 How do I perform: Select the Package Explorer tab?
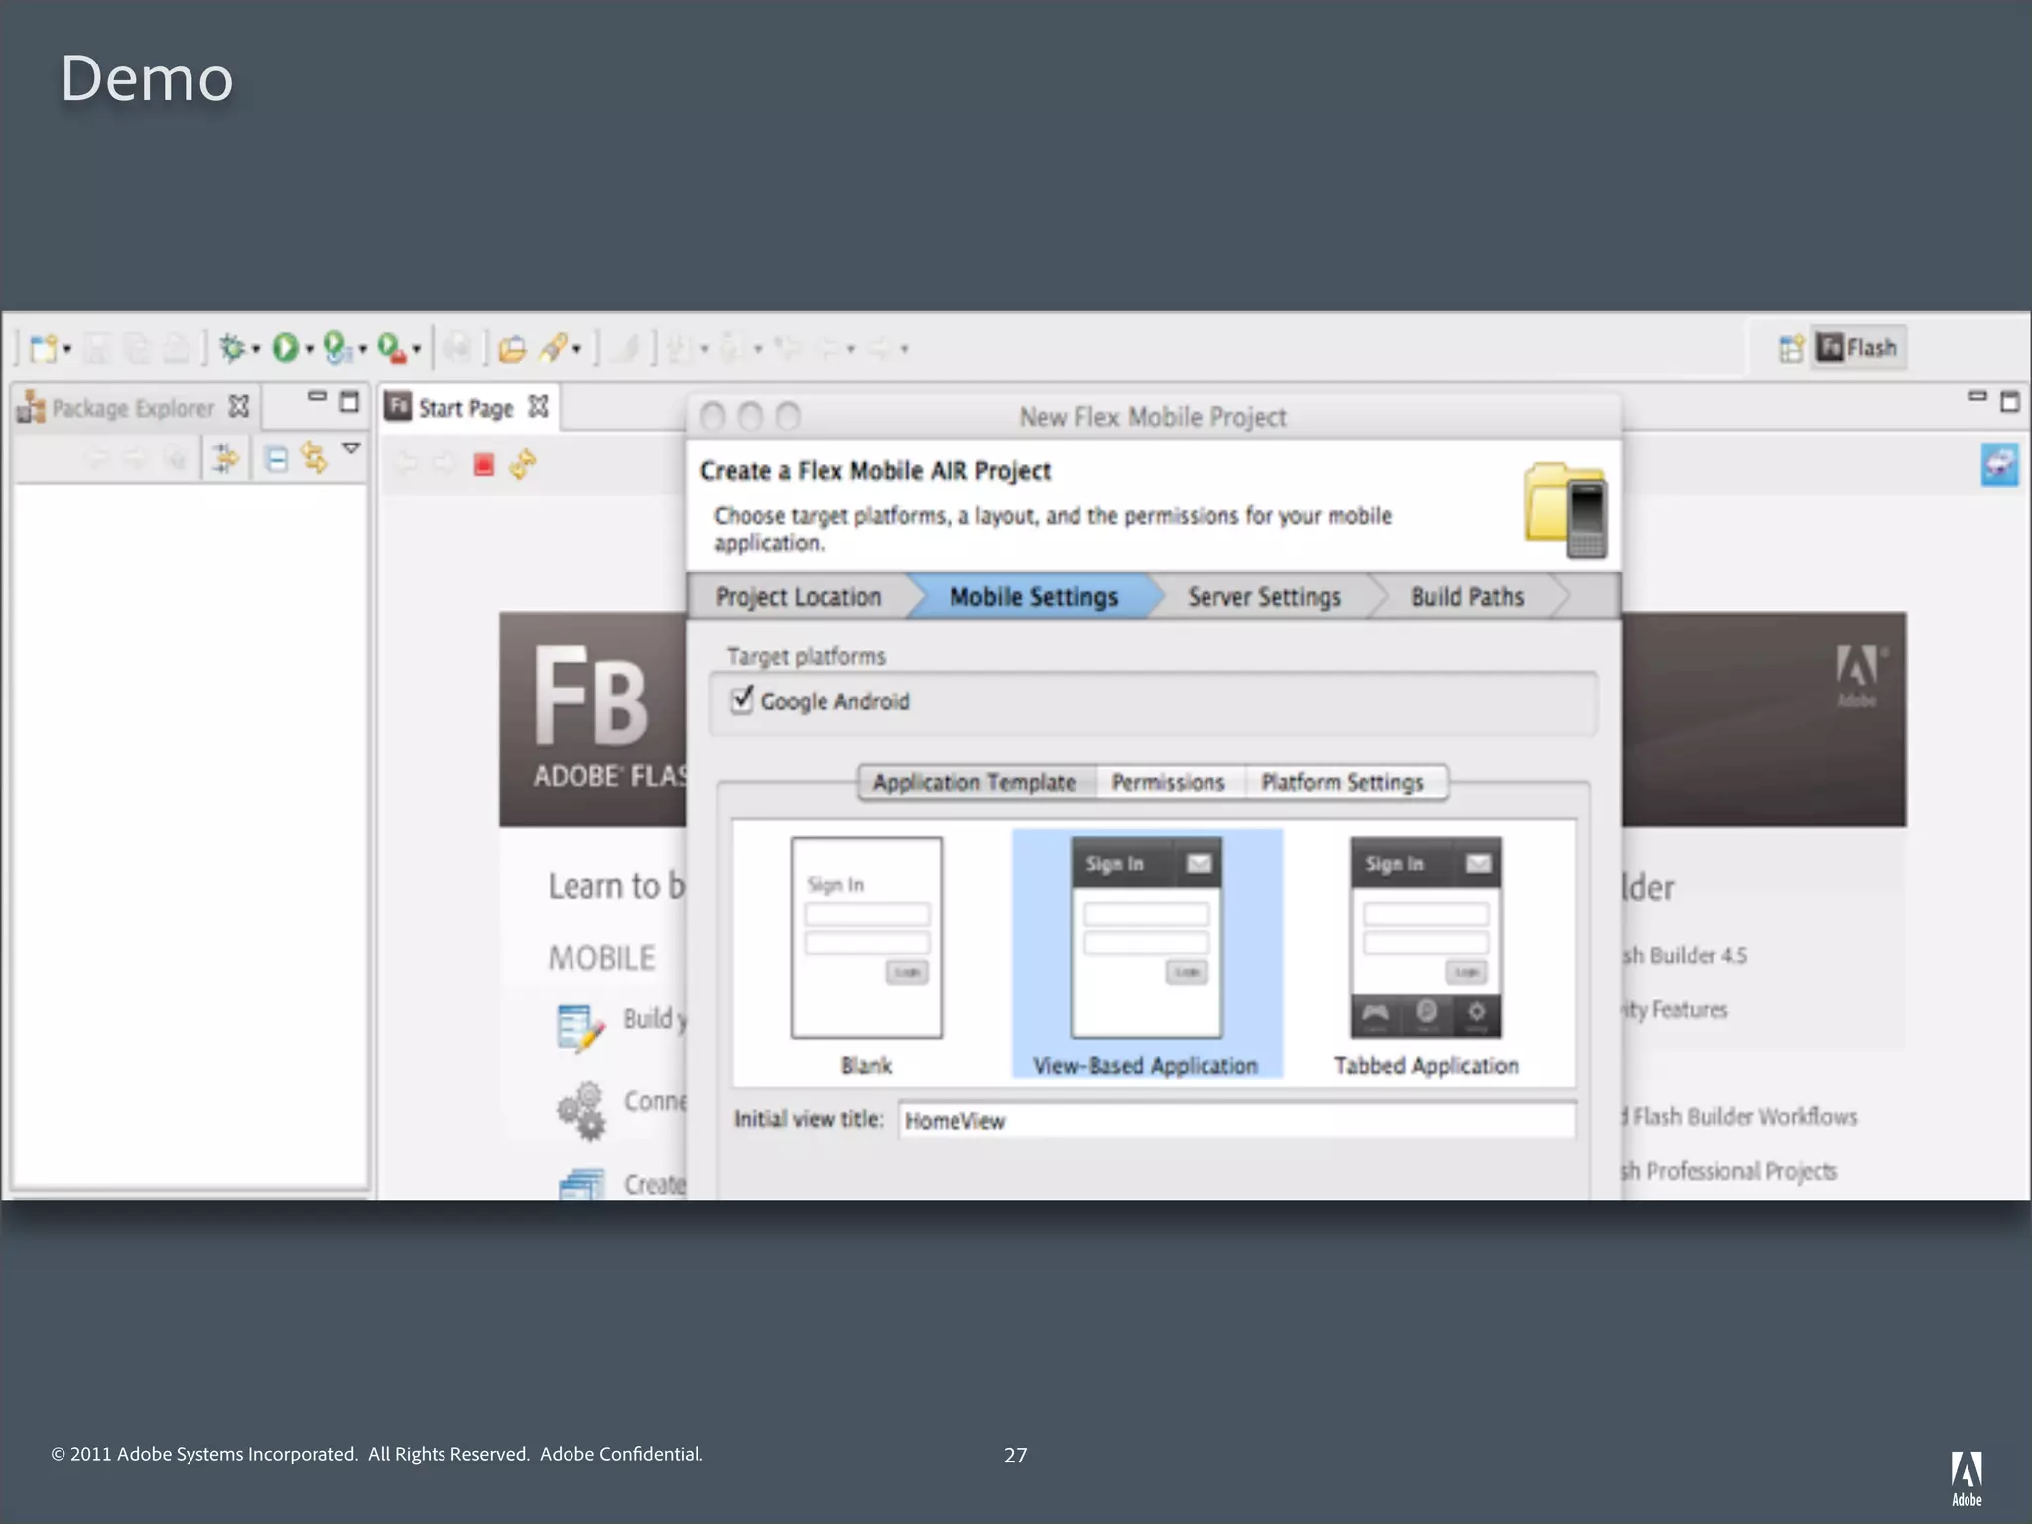coord(133,408)
